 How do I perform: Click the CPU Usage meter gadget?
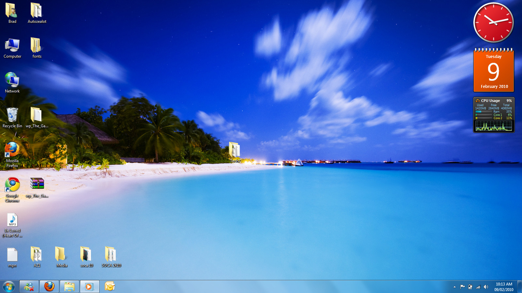tap(494, 115)
